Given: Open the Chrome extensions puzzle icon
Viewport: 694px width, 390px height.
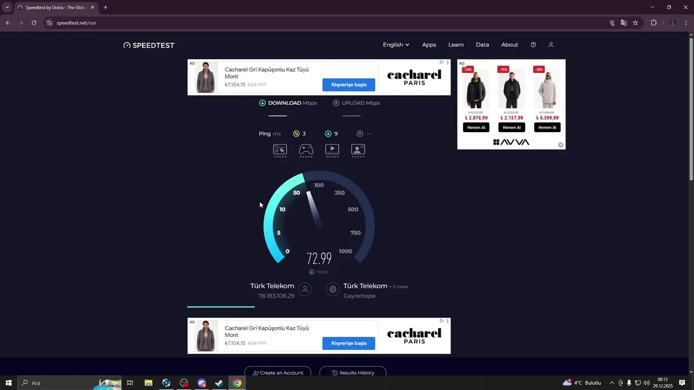Looking at the screenshot, I should (x=653, y=23).
